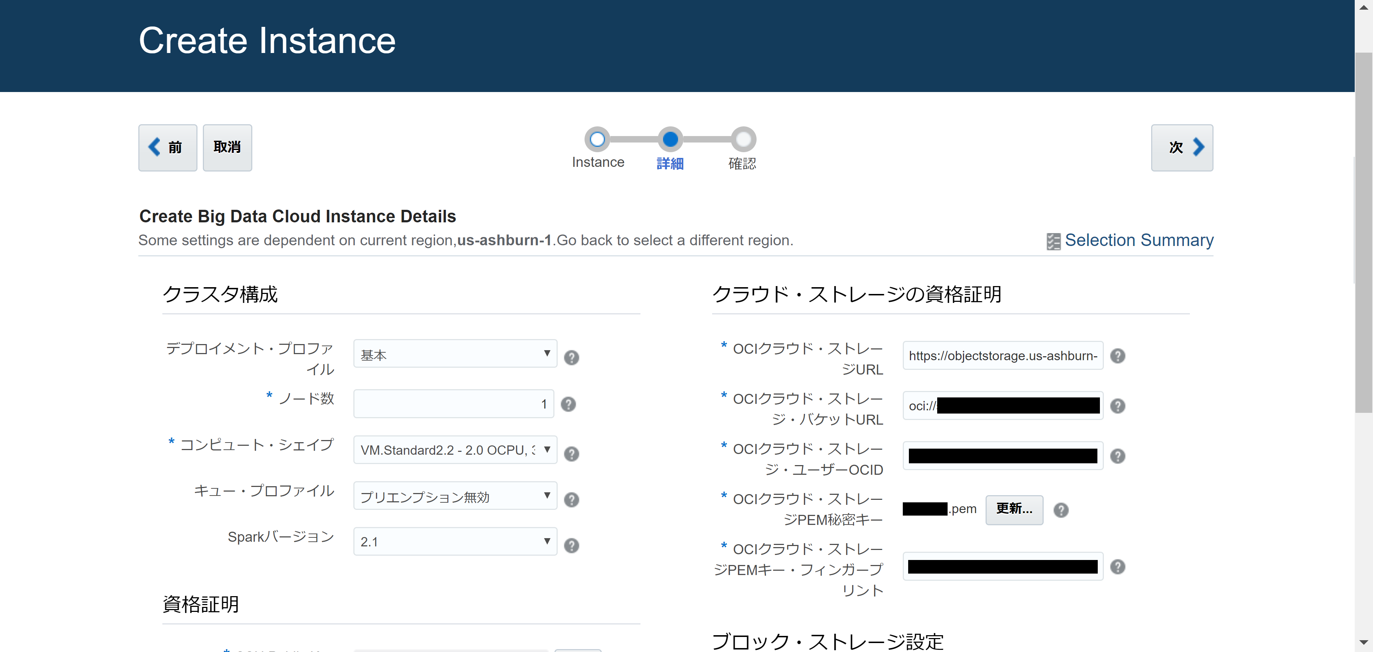The image size is (1373, 652).
Task: Click the 更新... PEM key update button
Action: click(x=1014, y=509)
